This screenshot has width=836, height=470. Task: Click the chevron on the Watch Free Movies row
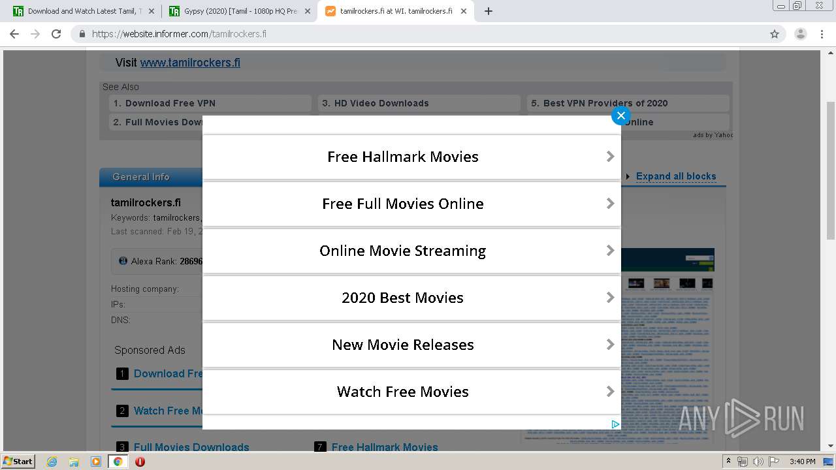click(610, 392)
